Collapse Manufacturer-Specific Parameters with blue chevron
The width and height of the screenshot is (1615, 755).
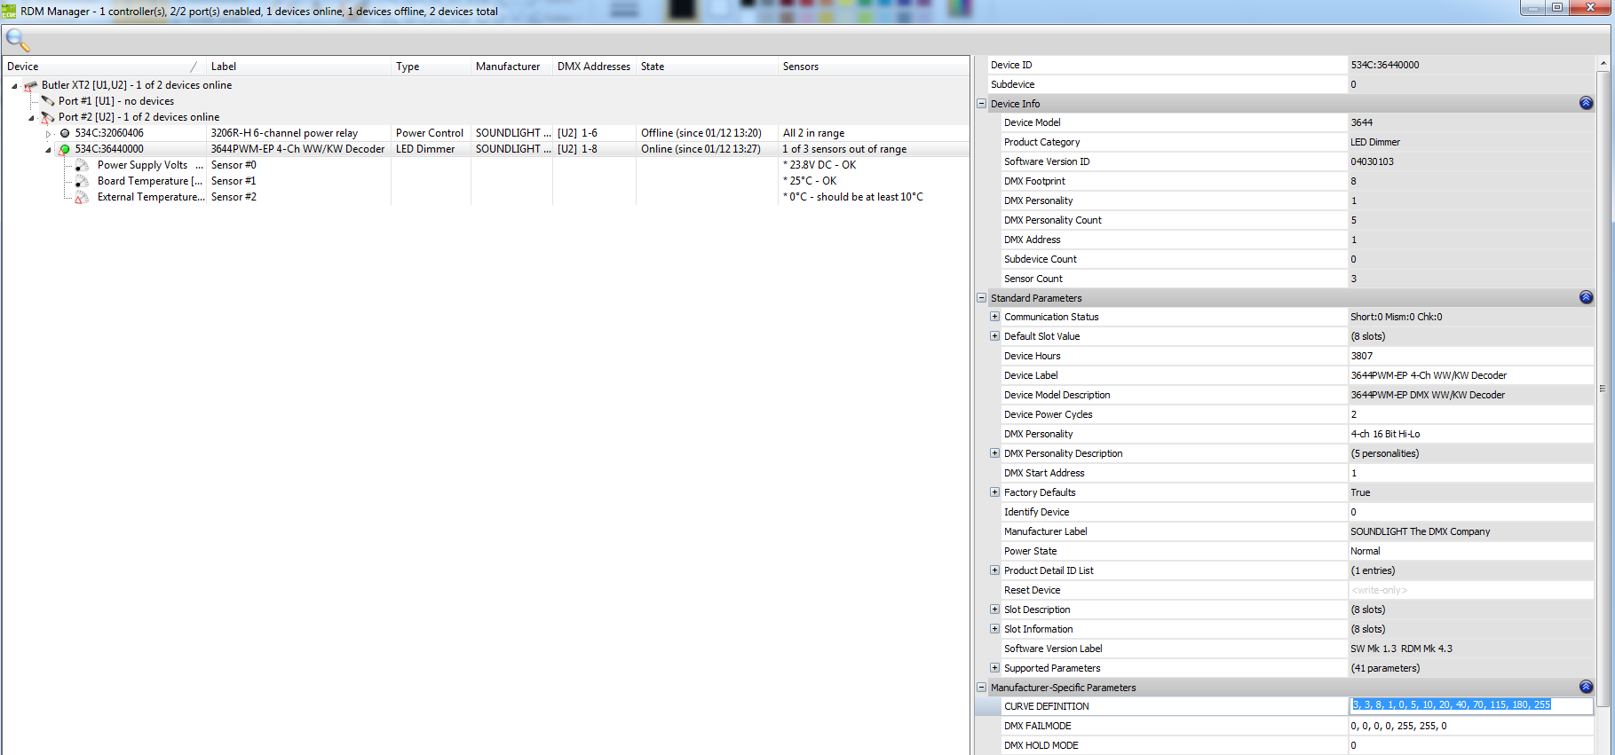1586,688
